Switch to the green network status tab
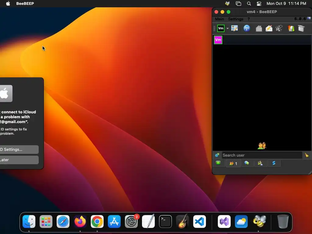This screenshot has width=312, height=234. click(218, 163)
